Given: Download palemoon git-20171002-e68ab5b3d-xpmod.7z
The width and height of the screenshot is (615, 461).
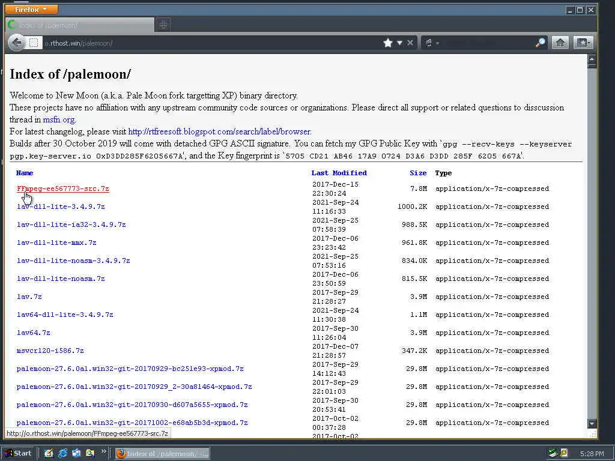Looking at the screenshot, I should pyautogui.click(x=132, y=423).
